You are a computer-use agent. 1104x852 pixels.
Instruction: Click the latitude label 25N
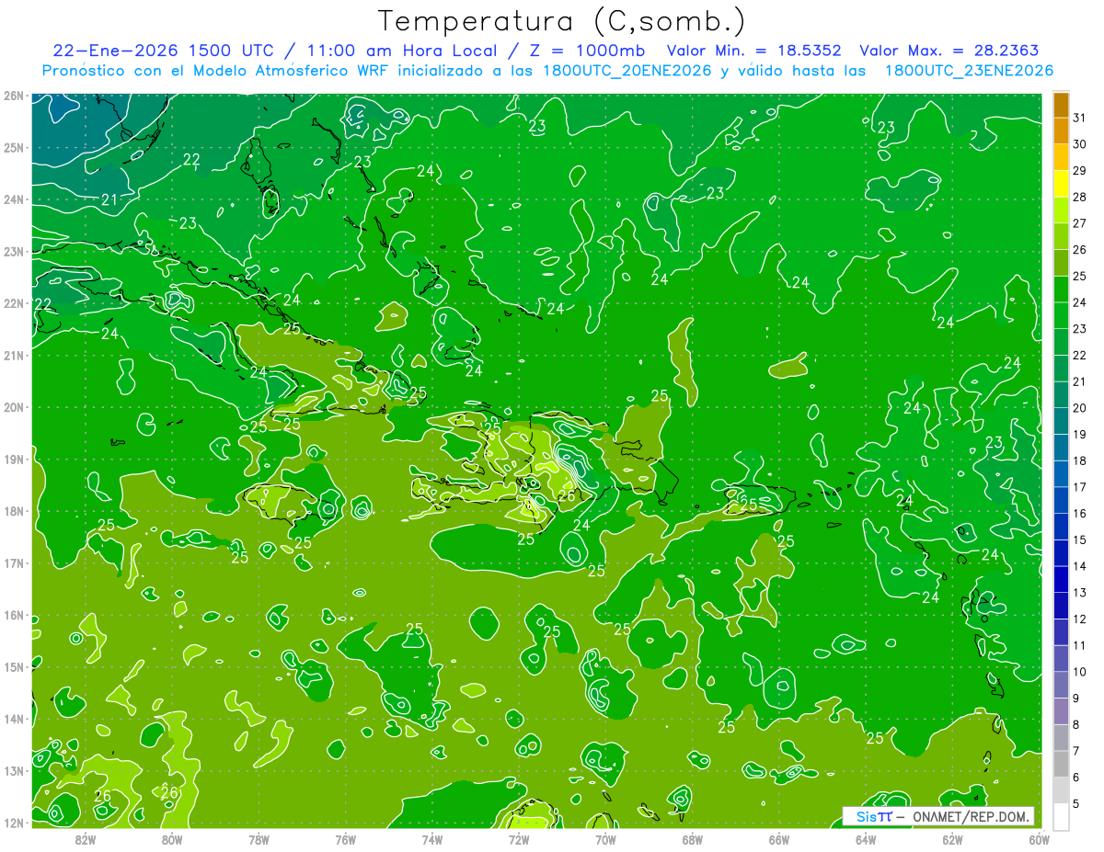pyautogui.click(x=14, y=147)
